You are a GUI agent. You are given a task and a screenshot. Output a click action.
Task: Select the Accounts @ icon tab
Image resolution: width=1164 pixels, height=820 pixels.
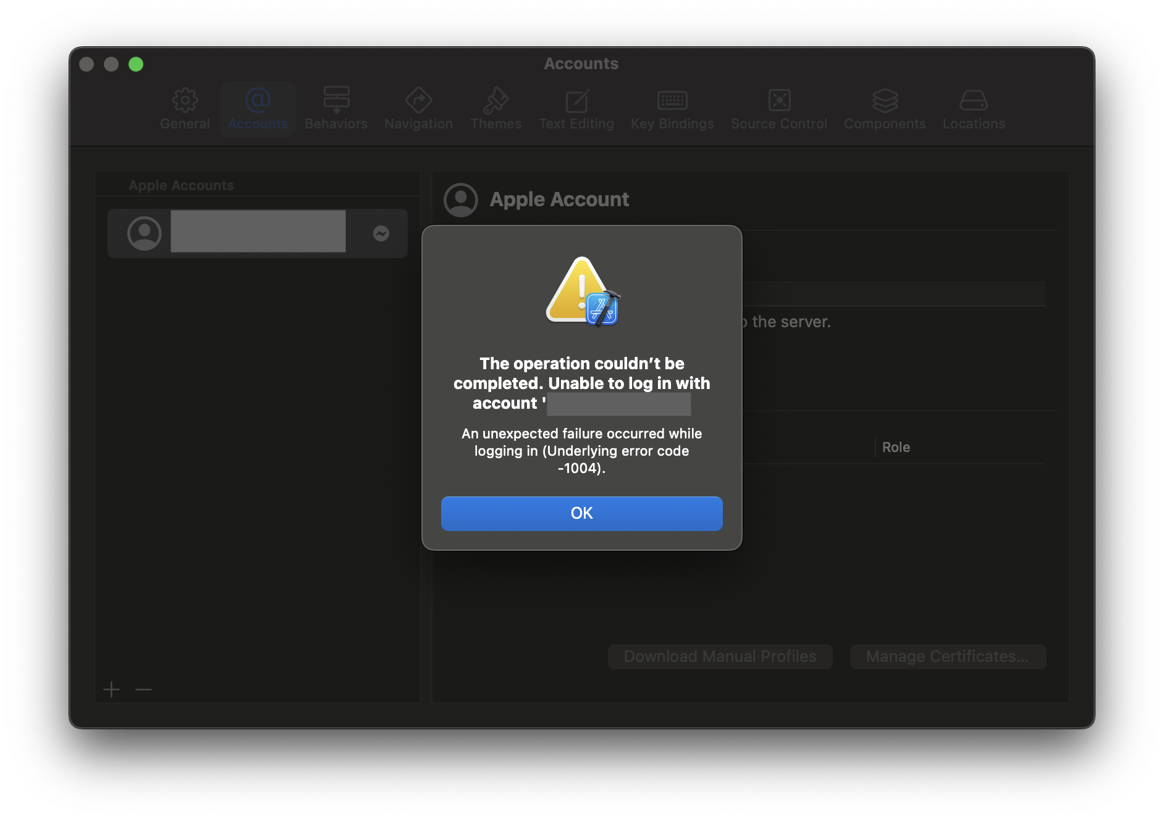click(x=258, y=101)
